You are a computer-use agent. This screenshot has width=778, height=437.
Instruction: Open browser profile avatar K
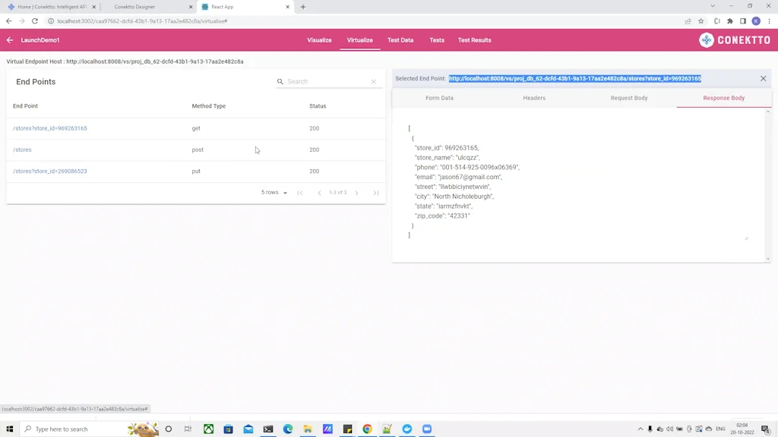coord(754,21)
